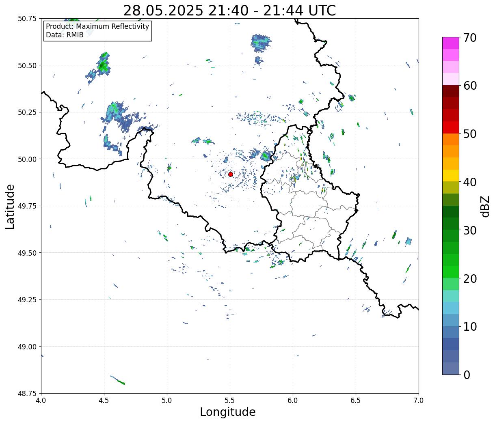Click the "Product: Maximum Reflectivity" label
The width and height of the screenshot is (495, 422).
pyautogui.click(x=97, y=26)
